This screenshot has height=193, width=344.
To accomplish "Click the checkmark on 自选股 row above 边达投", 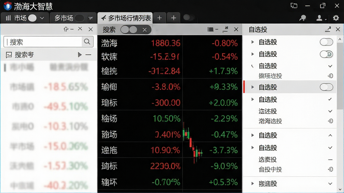I will click(x=330, y=99).
